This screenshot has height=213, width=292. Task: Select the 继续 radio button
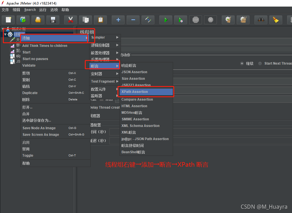(x=242, y=63)
